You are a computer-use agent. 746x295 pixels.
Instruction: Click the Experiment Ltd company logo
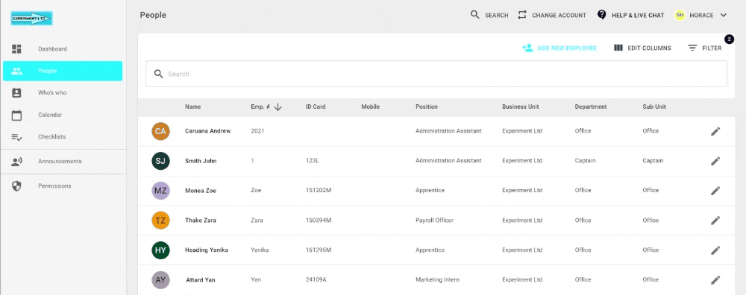31,18
